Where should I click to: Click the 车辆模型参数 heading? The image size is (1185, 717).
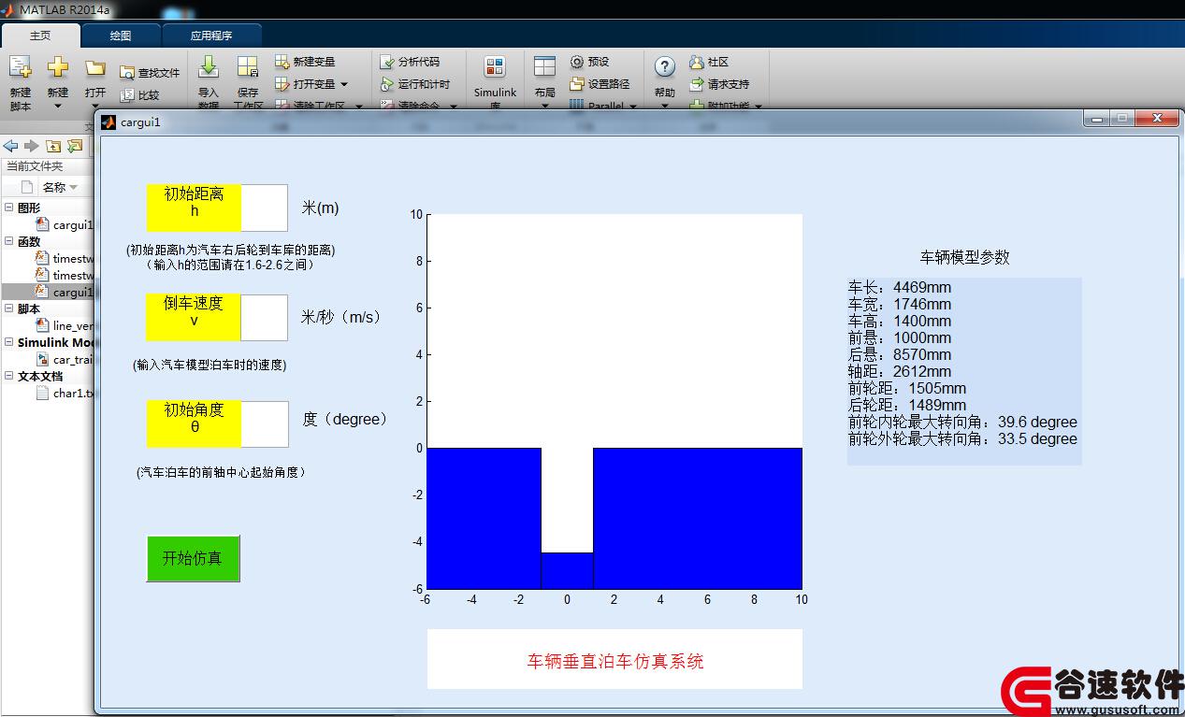[965, 257]
